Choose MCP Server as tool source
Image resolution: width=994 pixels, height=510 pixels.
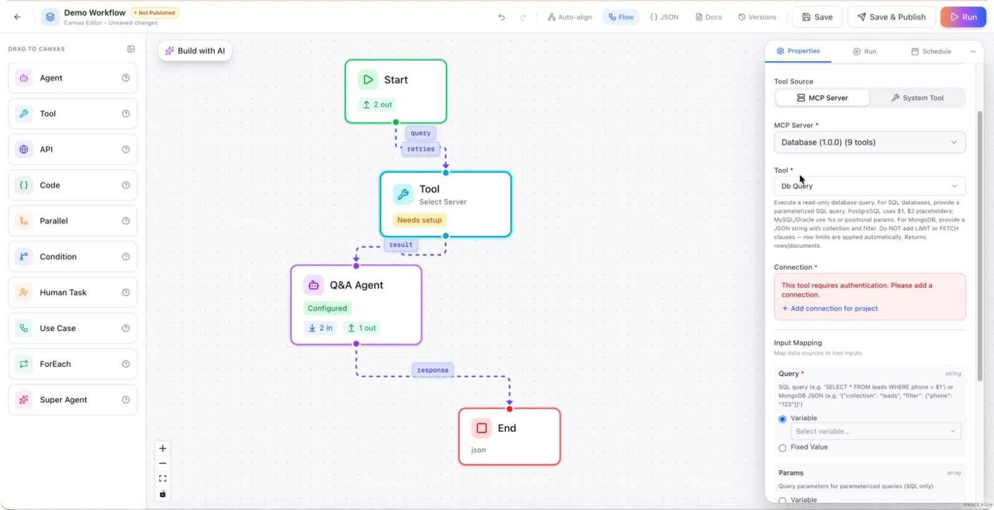(823, 98)
